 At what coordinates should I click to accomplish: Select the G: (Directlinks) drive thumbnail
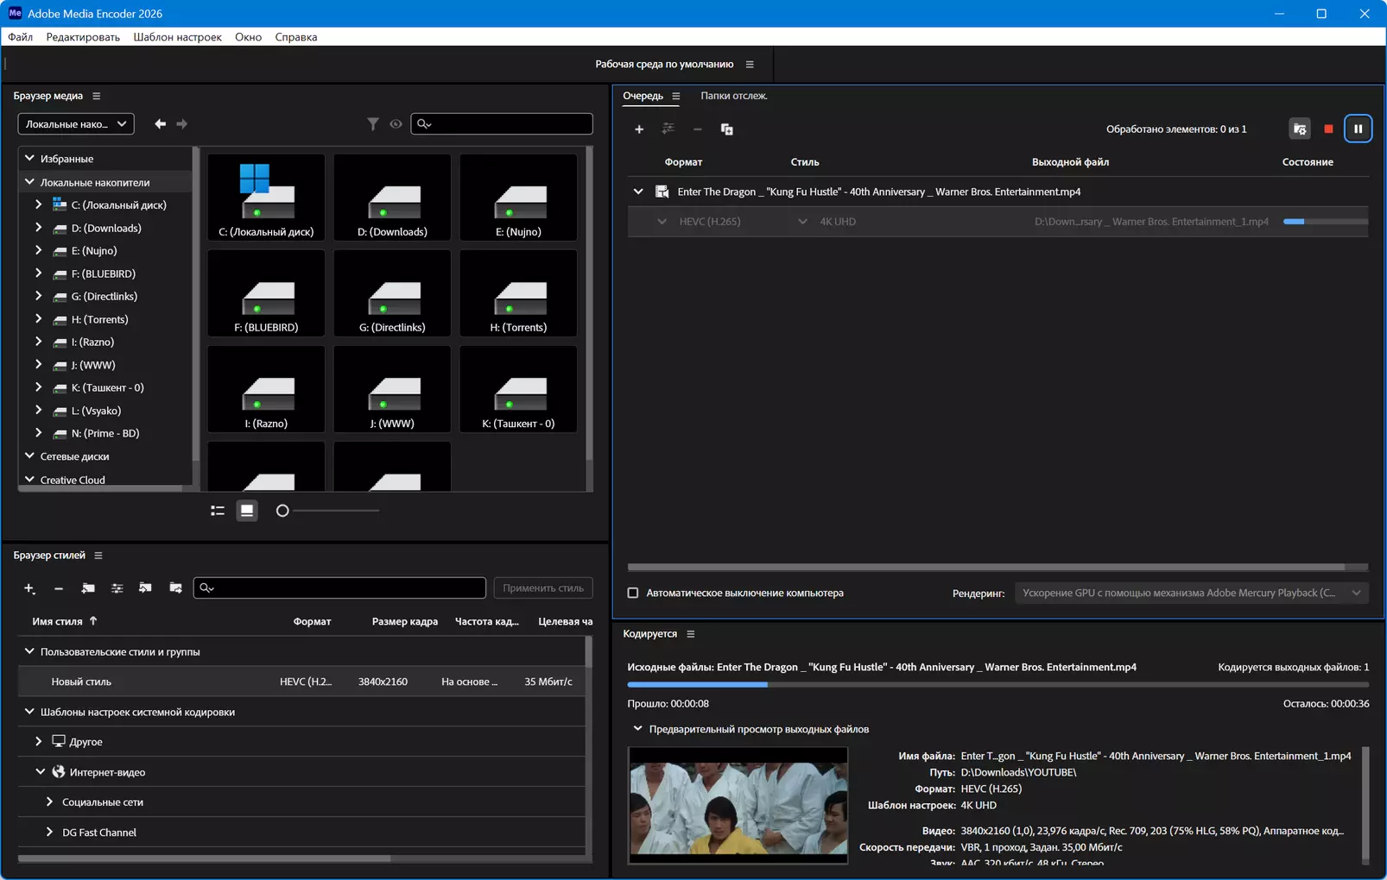click(392, 293)
